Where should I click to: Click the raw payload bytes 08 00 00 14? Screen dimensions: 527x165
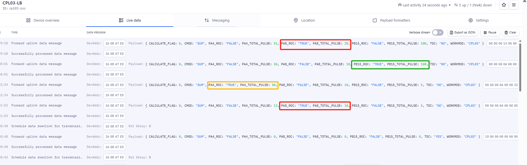pos(503,43)
